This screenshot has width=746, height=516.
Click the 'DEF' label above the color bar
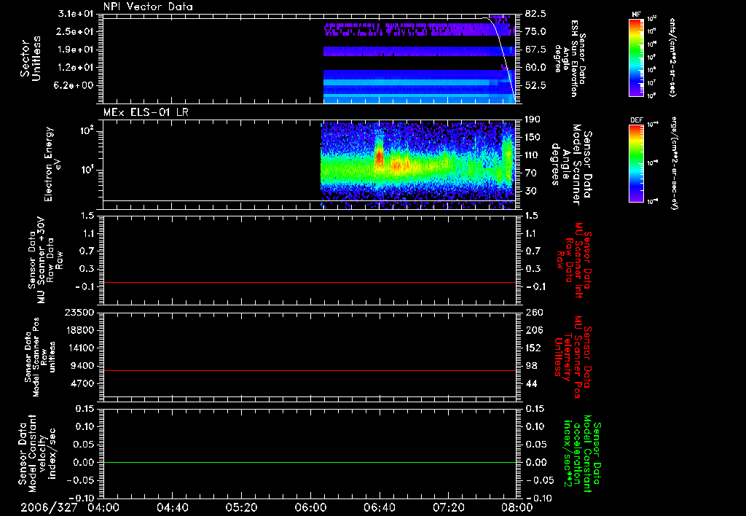[x=636, y=120]
